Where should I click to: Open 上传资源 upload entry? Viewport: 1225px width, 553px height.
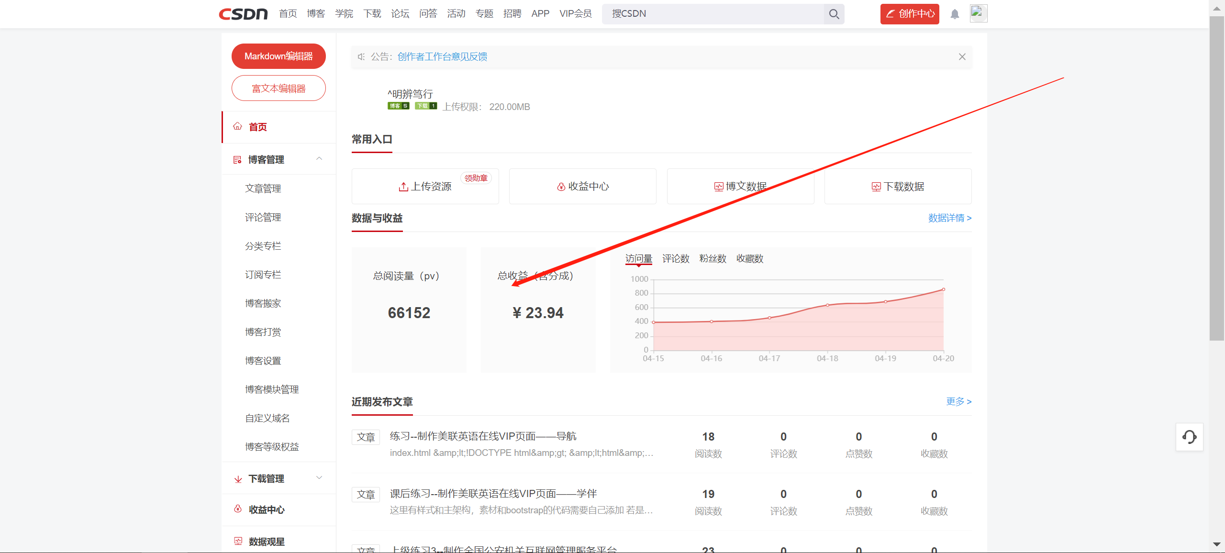[x=425, y=187]
